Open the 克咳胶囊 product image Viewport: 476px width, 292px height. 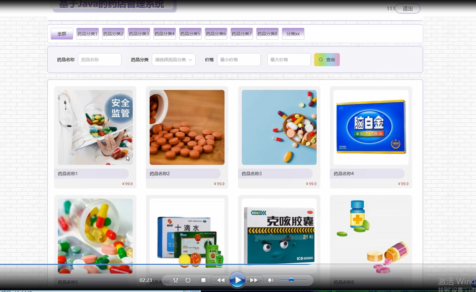(x=279, y=236)
